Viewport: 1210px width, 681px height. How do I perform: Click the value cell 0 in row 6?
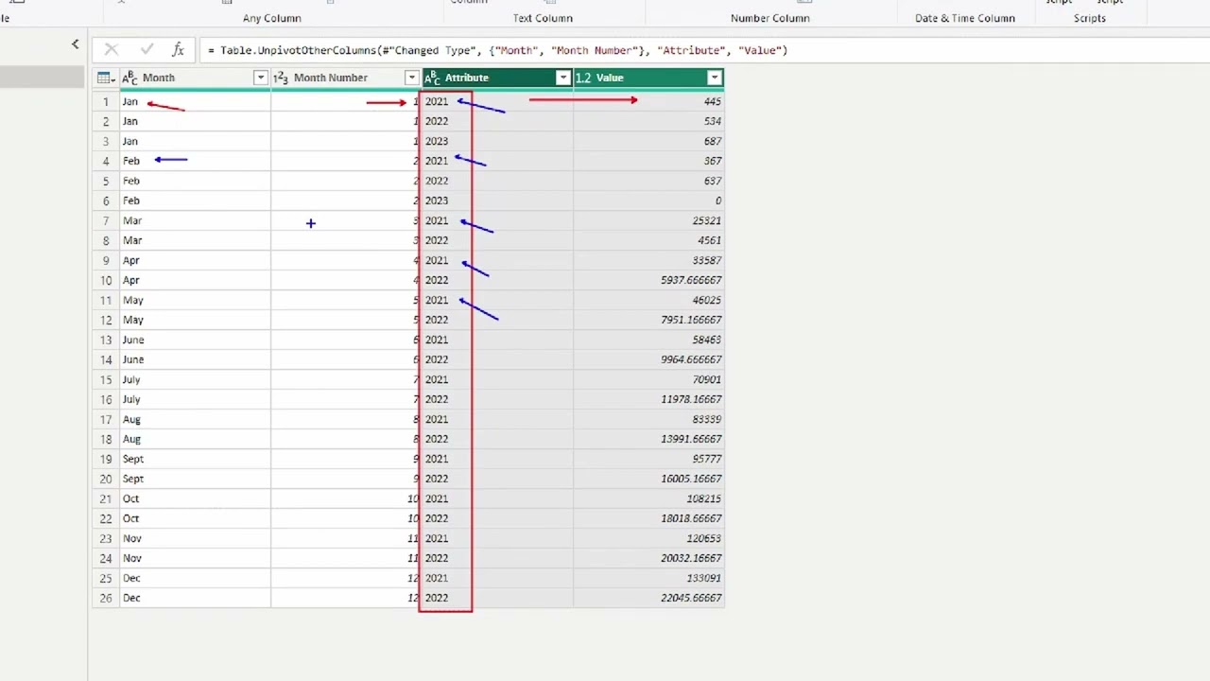pos(648,201)
